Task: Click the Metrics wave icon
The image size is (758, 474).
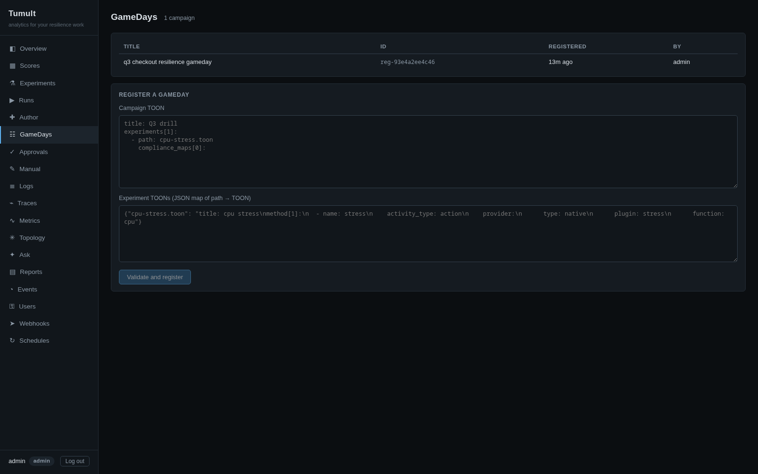Action: point(12,220)
